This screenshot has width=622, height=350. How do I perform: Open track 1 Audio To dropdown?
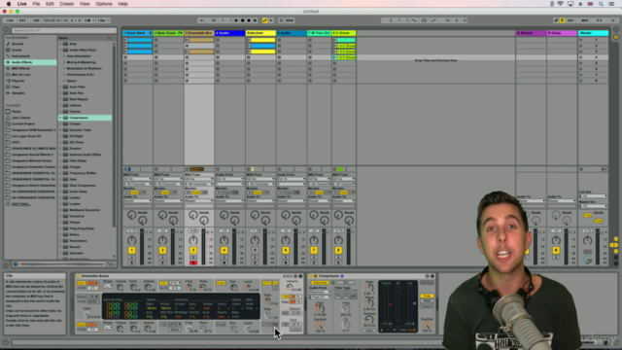pyautogui.click(x=137, y=201)
